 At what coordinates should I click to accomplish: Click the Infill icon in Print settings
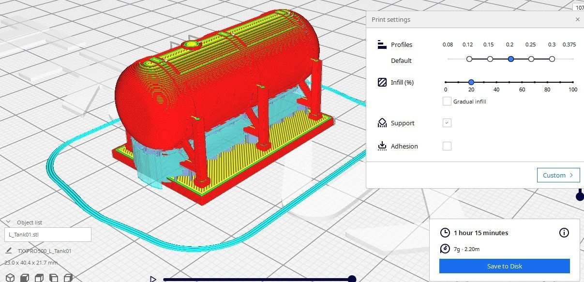[x=381, y=82]
